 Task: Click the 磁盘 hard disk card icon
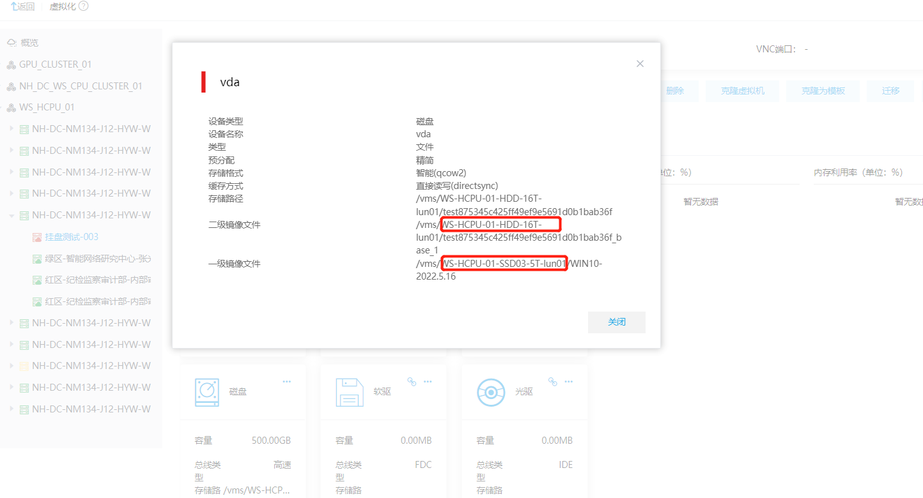pos(207,391)
